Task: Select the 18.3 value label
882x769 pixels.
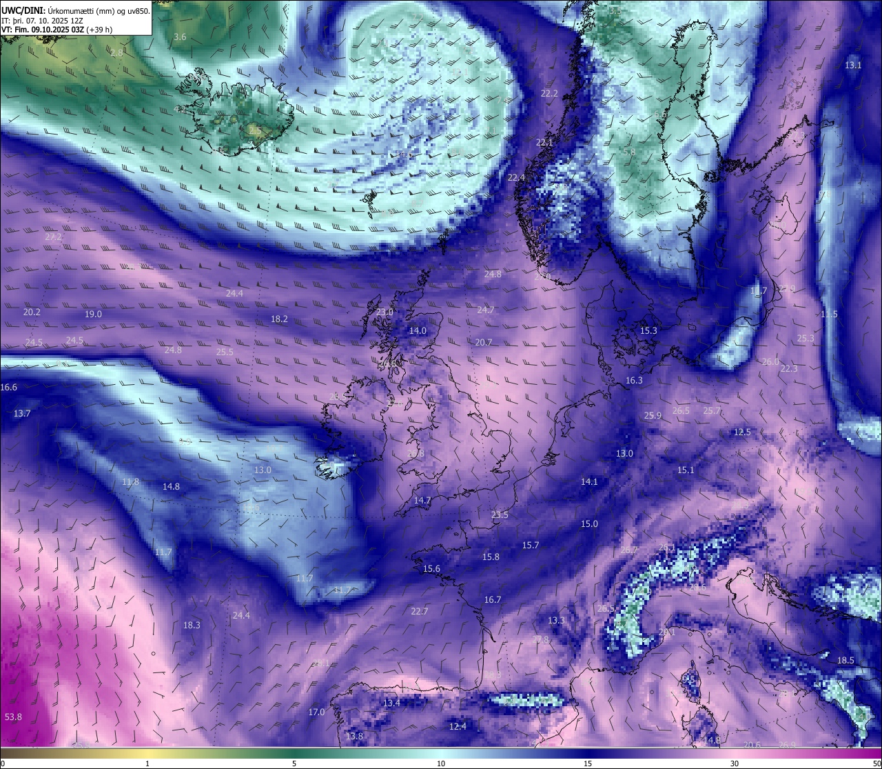Action: tap(192, 625)
